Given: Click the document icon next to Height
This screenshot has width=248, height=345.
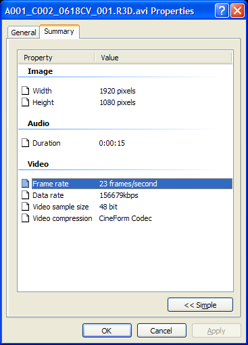Looking at the screenshot, I should pyautogui.click(x=26, y=102).
